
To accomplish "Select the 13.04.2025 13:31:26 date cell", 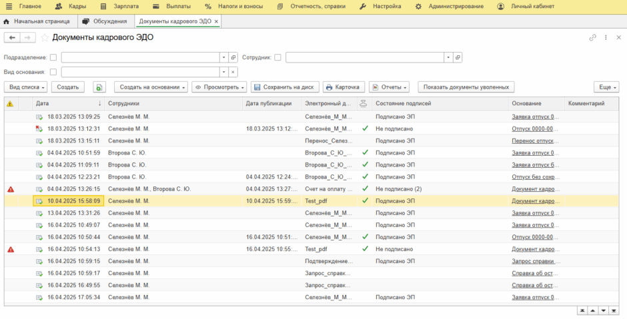I will point(73,213).
